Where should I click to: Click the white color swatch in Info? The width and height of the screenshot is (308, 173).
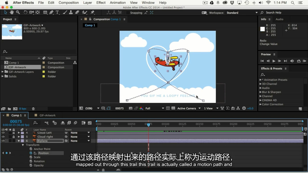(x=262, y=29)
